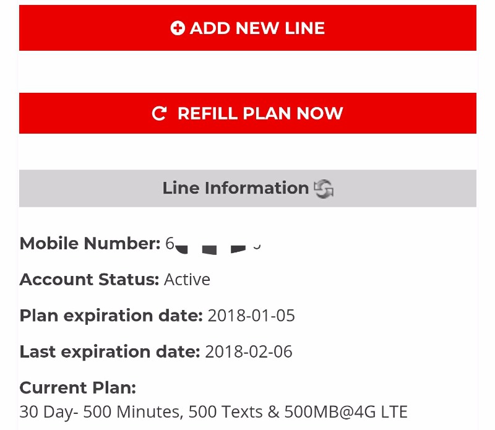Select the Active status value

tap(187, 280)
